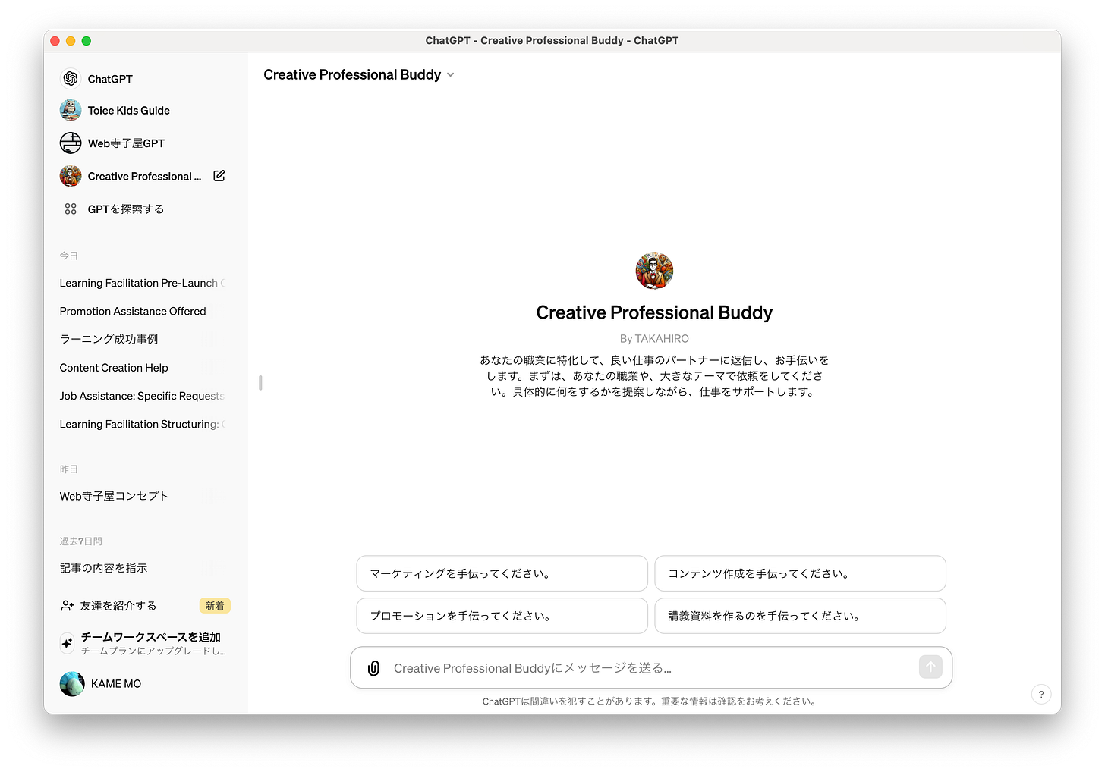Choose プロモーションを手伝ってください suggestion

502,616
